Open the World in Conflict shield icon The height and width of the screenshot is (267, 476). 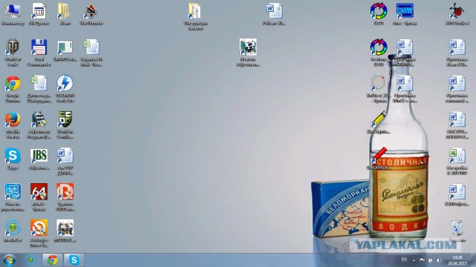click(65, 119)
